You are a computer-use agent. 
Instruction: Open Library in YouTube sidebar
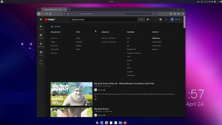coord(41,53)
